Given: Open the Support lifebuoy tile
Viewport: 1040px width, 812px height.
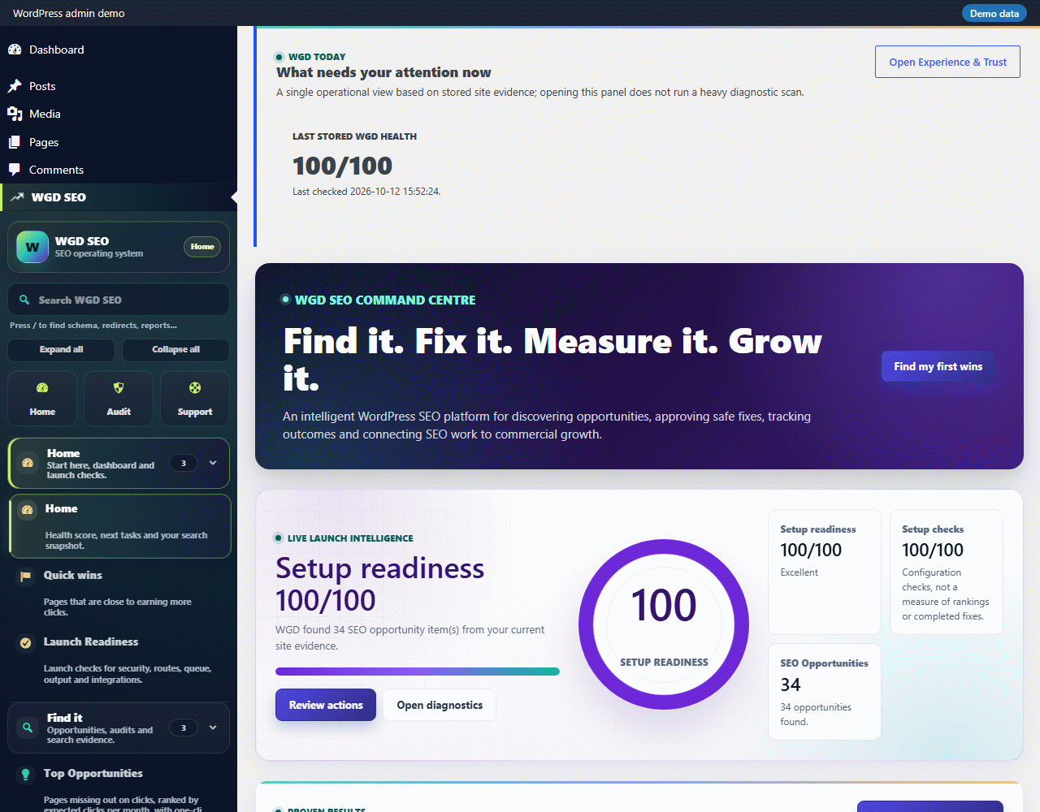Looking at the screenshot, I should 195,399.
